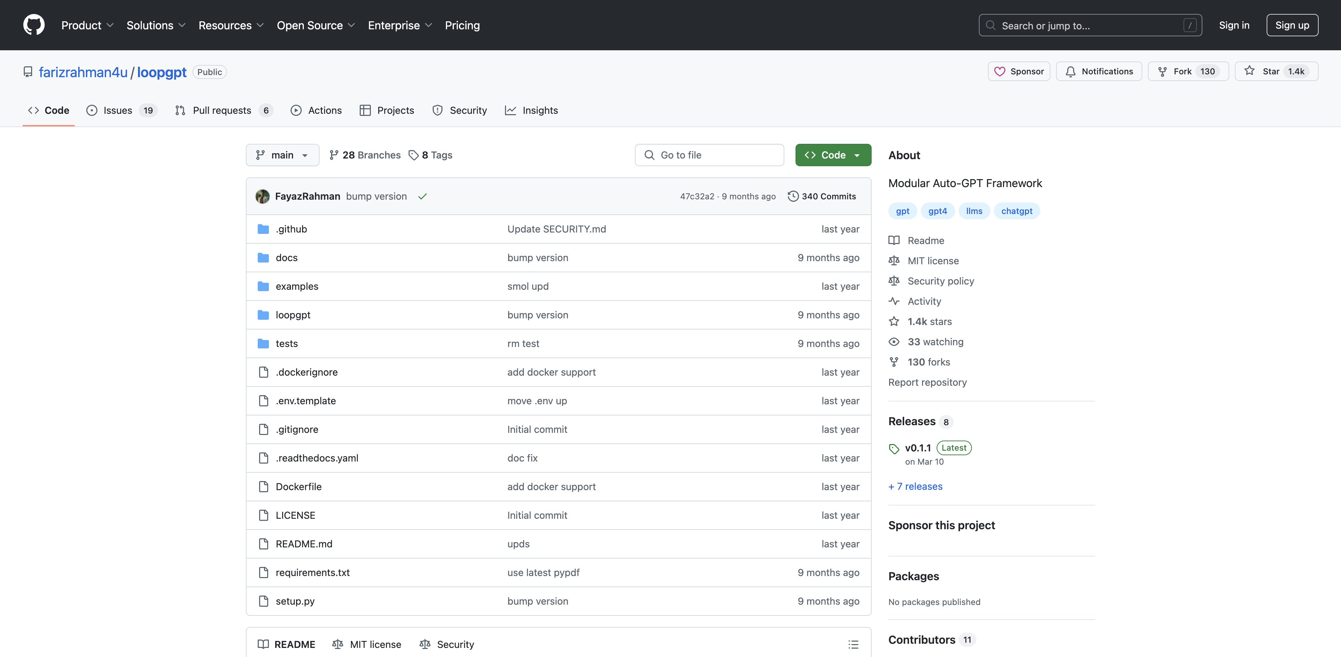Viewport: 1341px width, 657px height.
Task: Open the Projects tab
Action: pyautogui.click(x=387, y=110)
